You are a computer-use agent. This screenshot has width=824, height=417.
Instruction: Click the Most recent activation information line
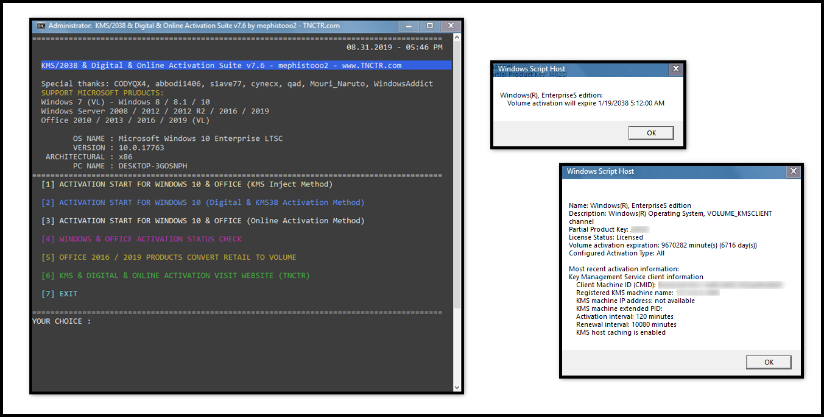tap(624, 269)
